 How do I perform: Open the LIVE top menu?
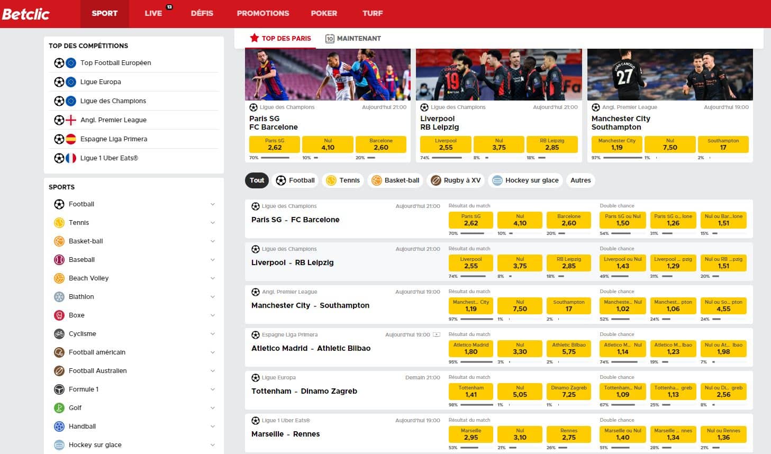point(153,14)
